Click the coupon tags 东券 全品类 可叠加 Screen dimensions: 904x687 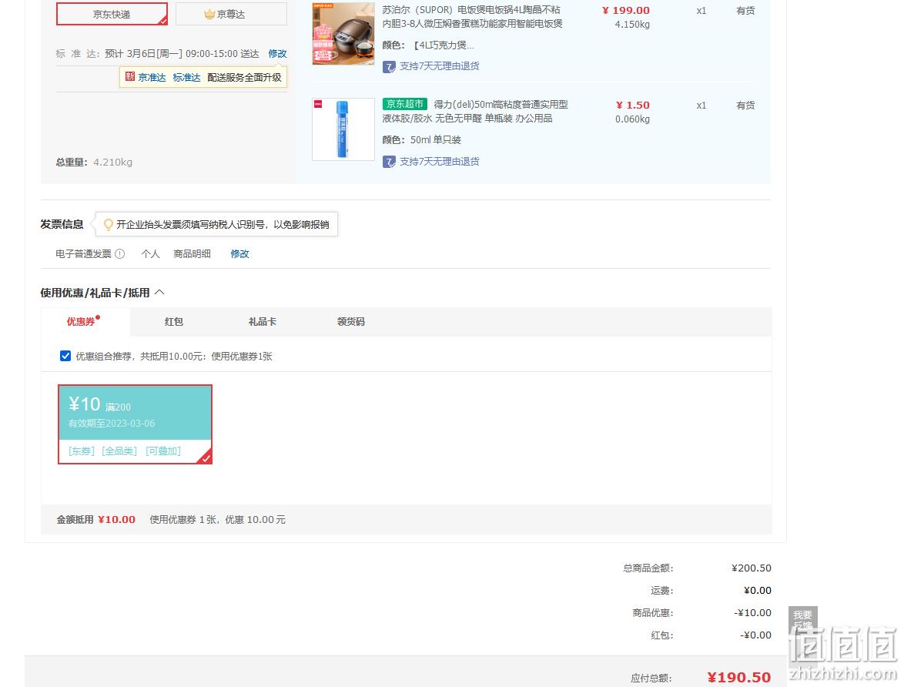pos(125,451)
